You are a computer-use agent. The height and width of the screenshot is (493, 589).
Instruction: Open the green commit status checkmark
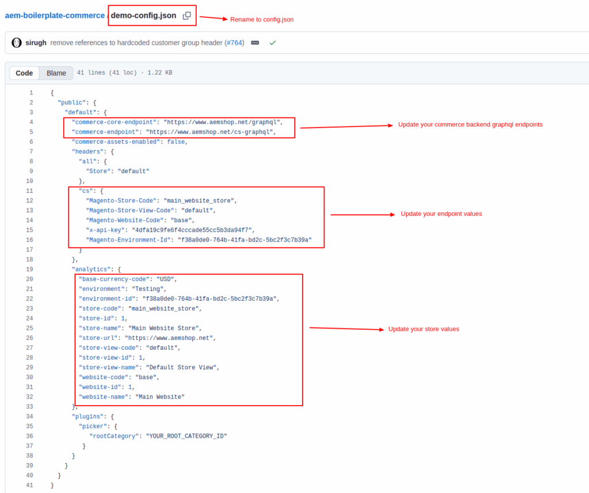coord(273,43)
